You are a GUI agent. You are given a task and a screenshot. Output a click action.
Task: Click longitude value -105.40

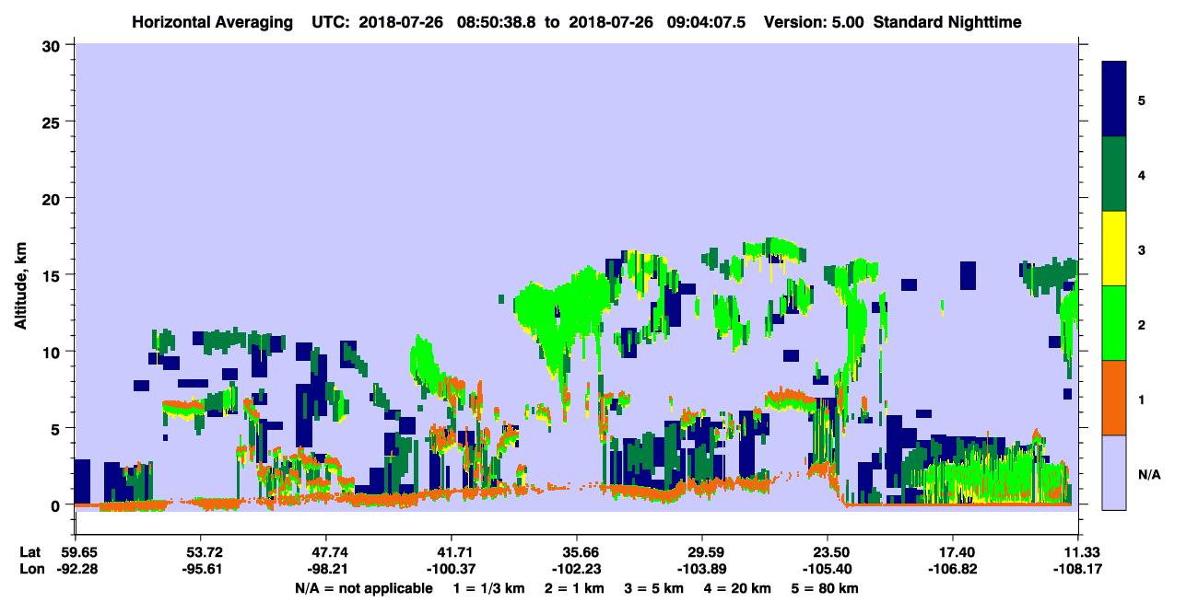pos(828,569)
